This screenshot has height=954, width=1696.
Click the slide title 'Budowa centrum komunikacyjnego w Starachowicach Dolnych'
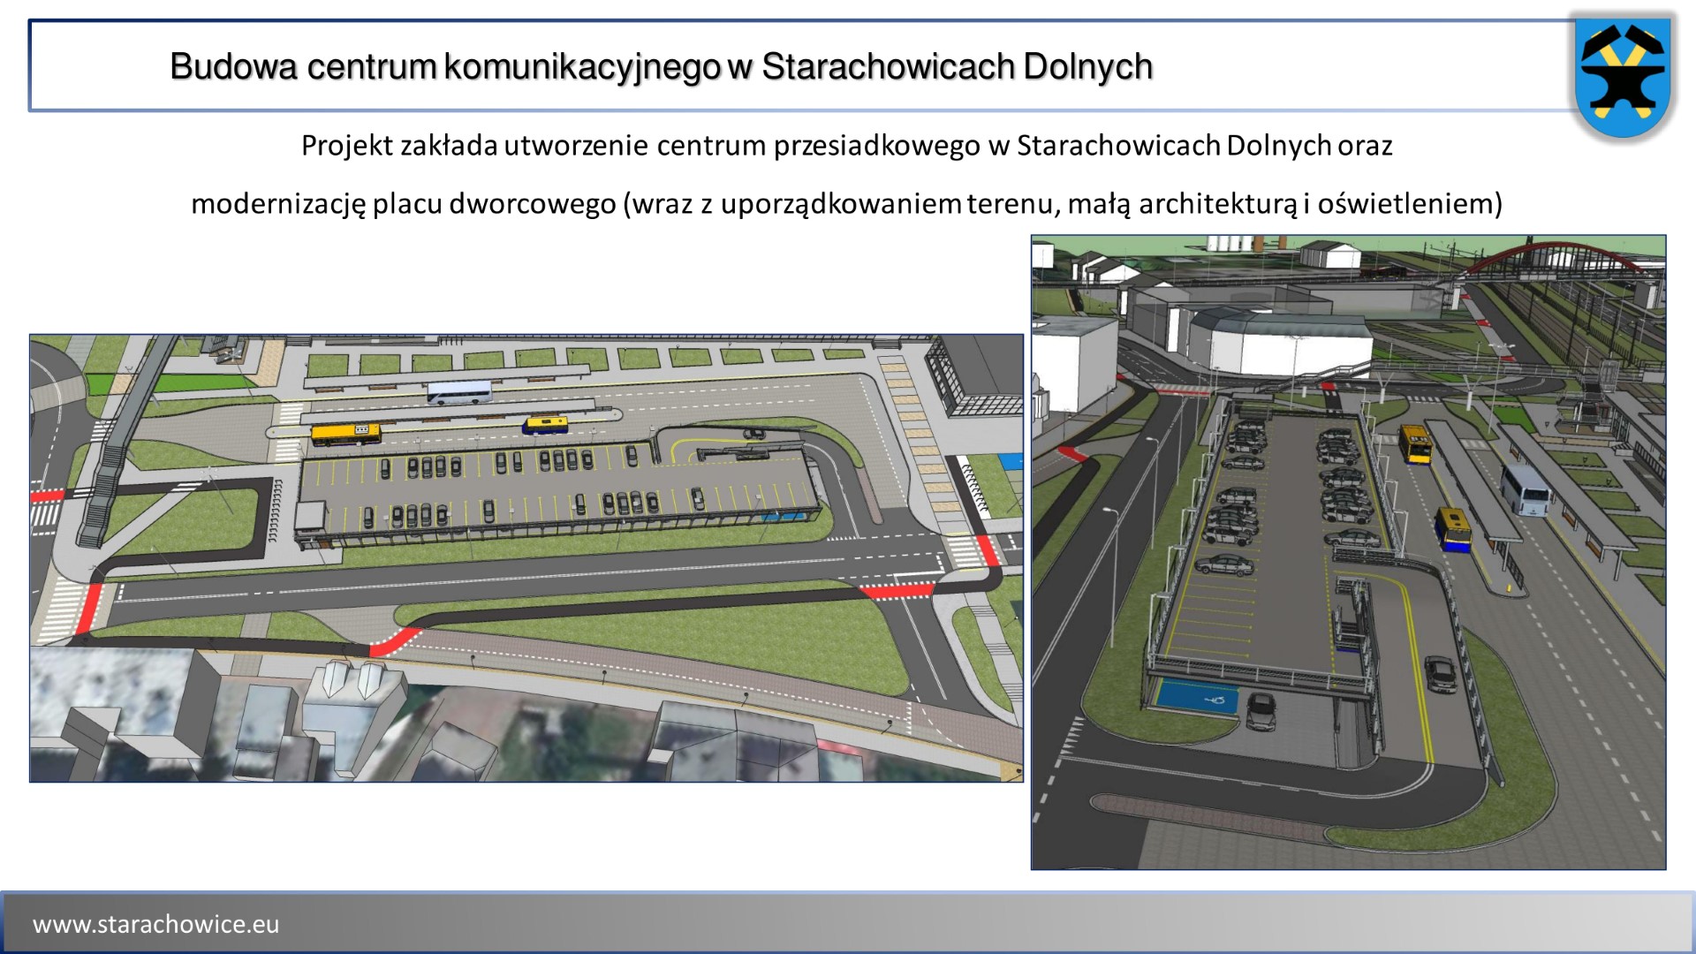coord(661,66)
